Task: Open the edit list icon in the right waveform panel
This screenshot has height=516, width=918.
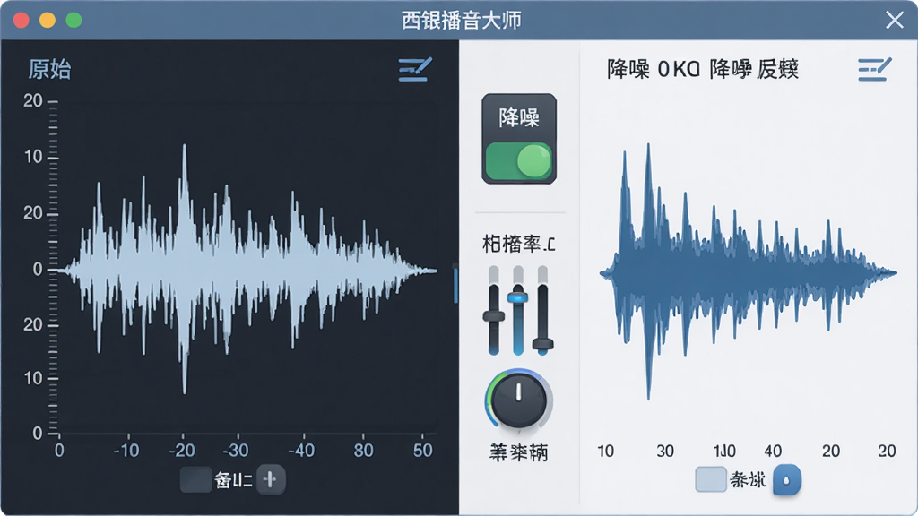Action: coord(875,70)
